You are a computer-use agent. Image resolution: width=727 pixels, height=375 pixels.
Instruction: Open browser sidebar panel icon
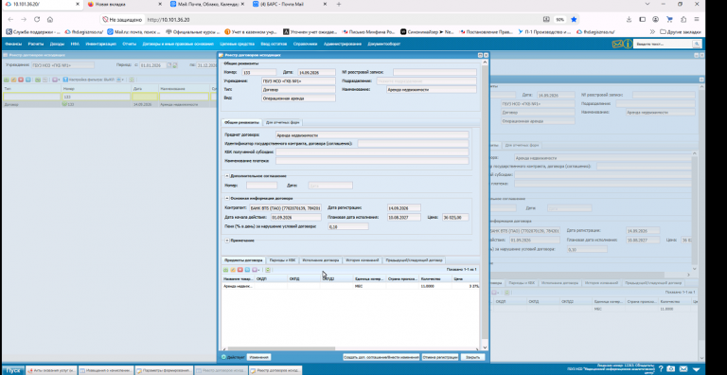tap(642, 20)
